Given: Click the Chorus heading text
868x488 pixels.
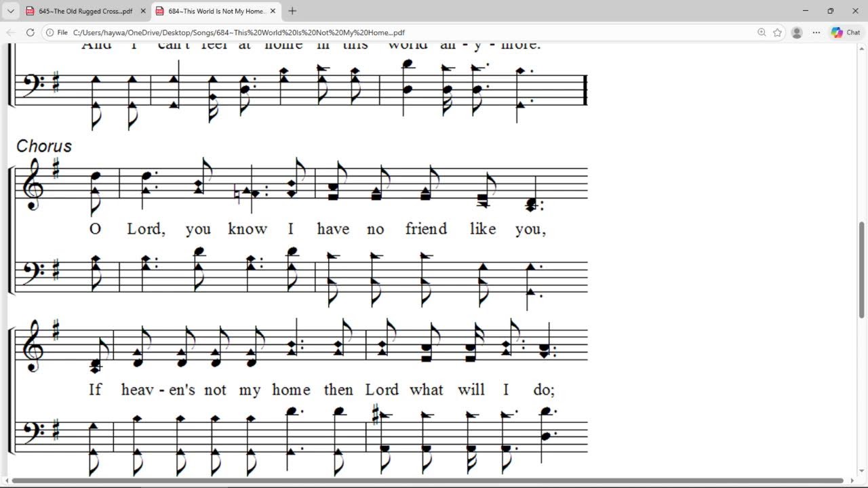Looking at the screenshot, I should click(44, 146).
